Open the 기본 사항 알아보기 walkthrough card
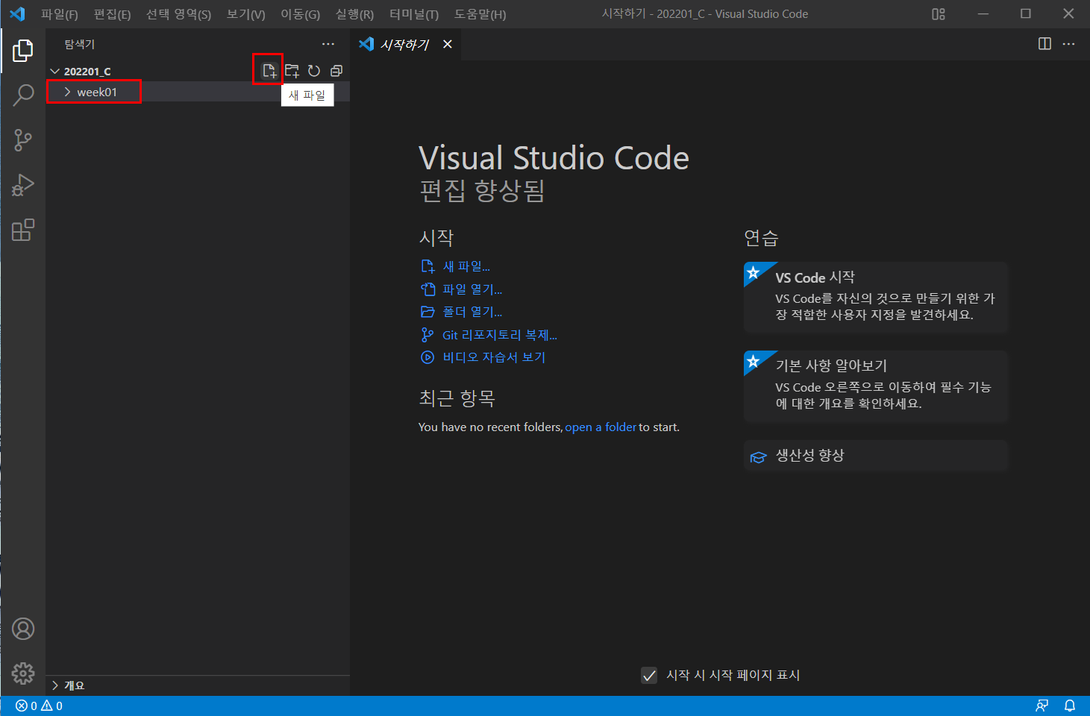Screen dimensions: 1090x716 (876, 386)
